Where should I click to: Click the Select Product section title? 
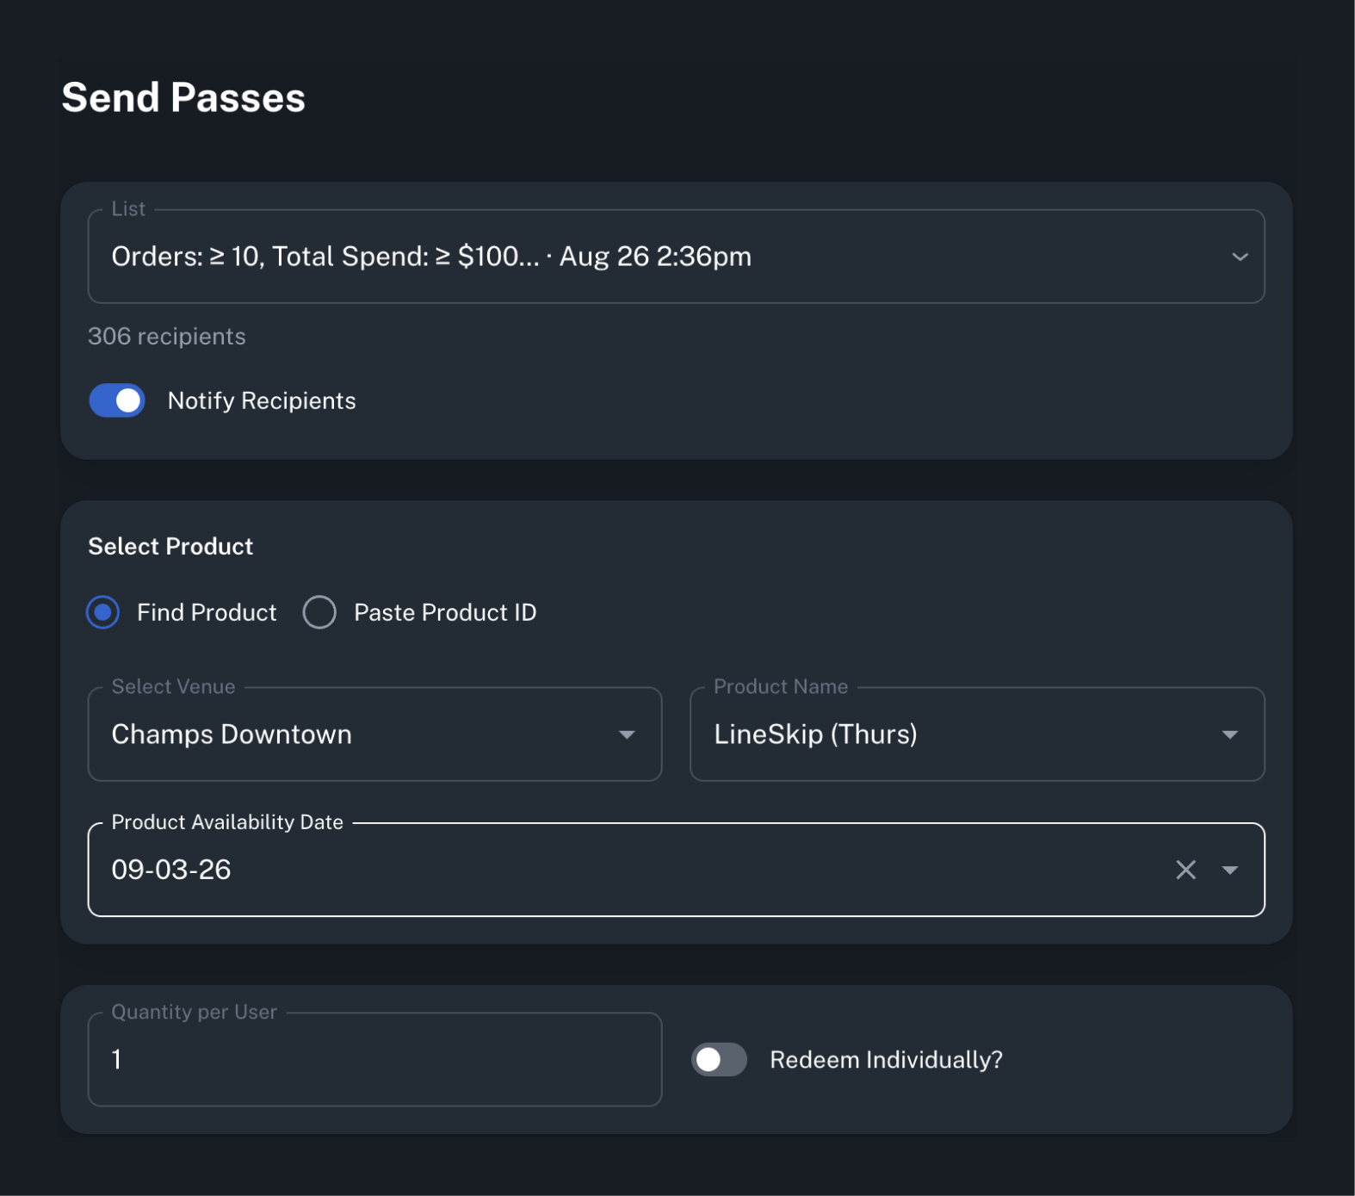tap(170, 546)
